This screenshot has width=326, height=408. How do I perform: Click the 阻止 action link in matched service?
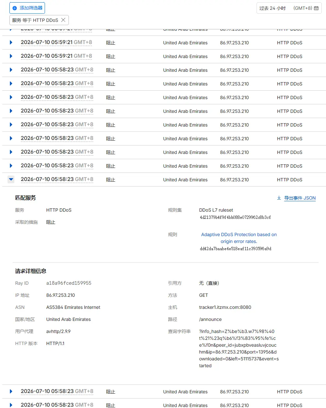(51, 222)
